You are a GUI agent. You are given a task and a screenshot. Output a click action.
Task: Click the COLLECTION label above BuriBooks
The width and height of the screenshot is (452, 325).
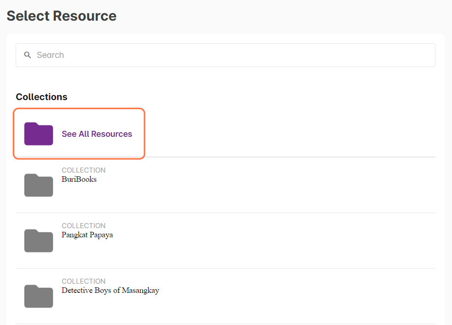pyautogui.click(x=83, y=170)
